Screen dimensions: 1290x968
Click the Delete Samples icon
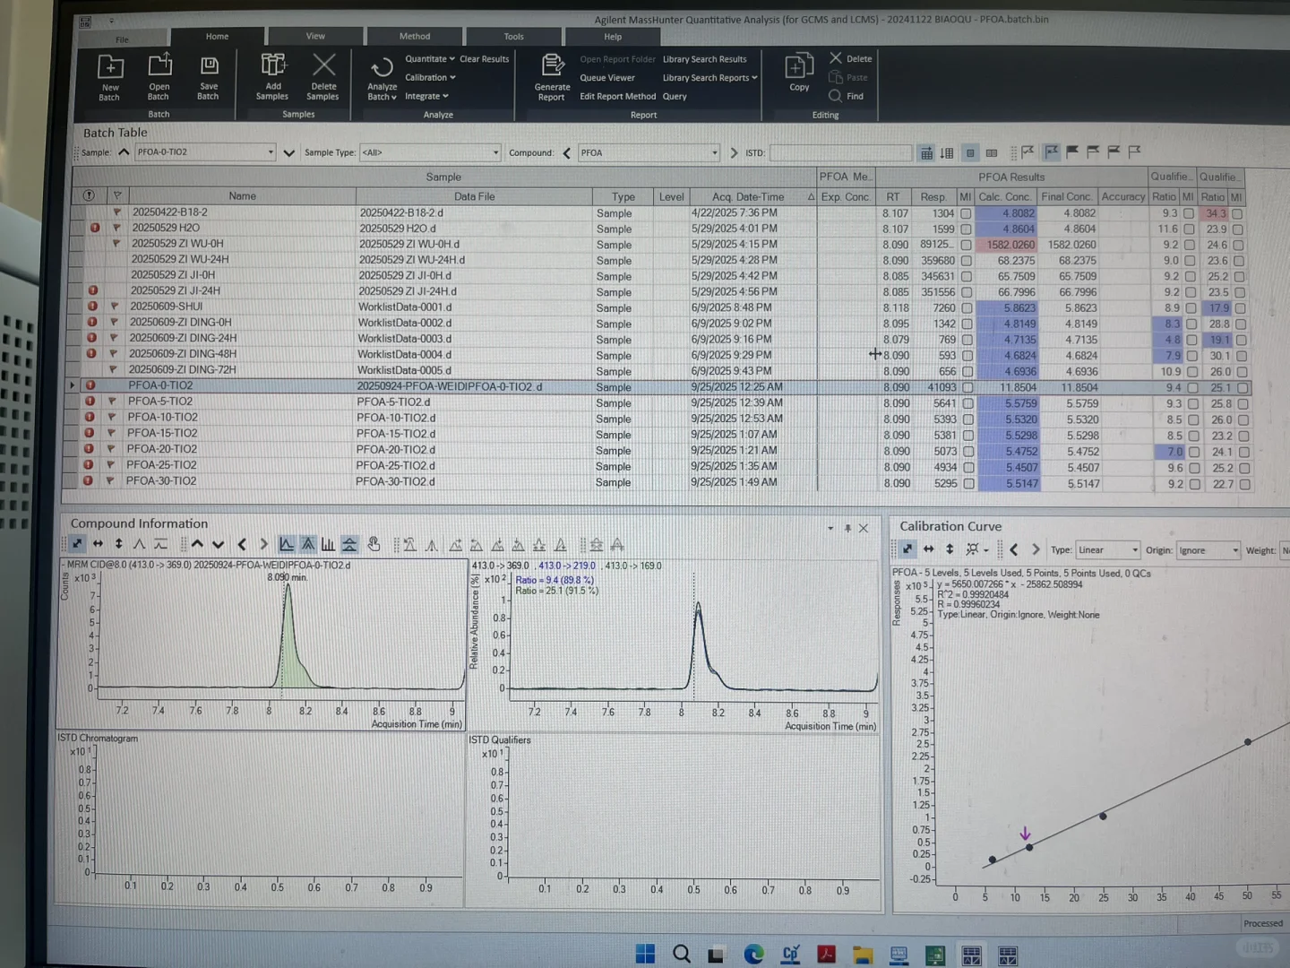tap(323, 77)
